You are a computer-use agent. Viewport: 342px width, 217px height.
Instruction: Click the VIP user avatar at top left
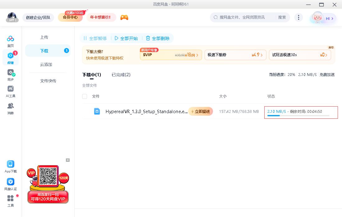tap(12, 17)
